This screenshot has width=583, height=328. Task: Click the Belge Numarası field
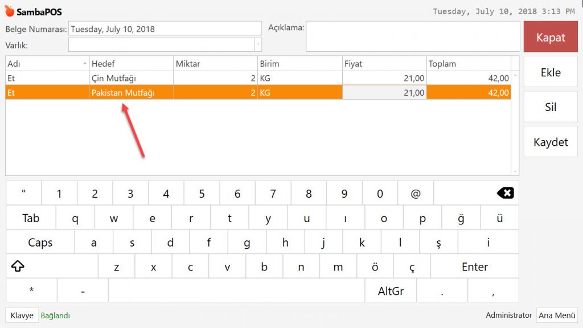(165, 29)
